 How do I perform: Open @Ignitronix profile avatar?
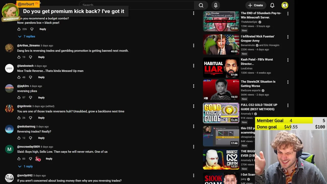pos(9,108)
